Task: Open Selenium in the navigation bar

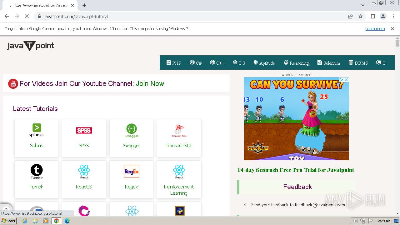Action: (328, 63)
